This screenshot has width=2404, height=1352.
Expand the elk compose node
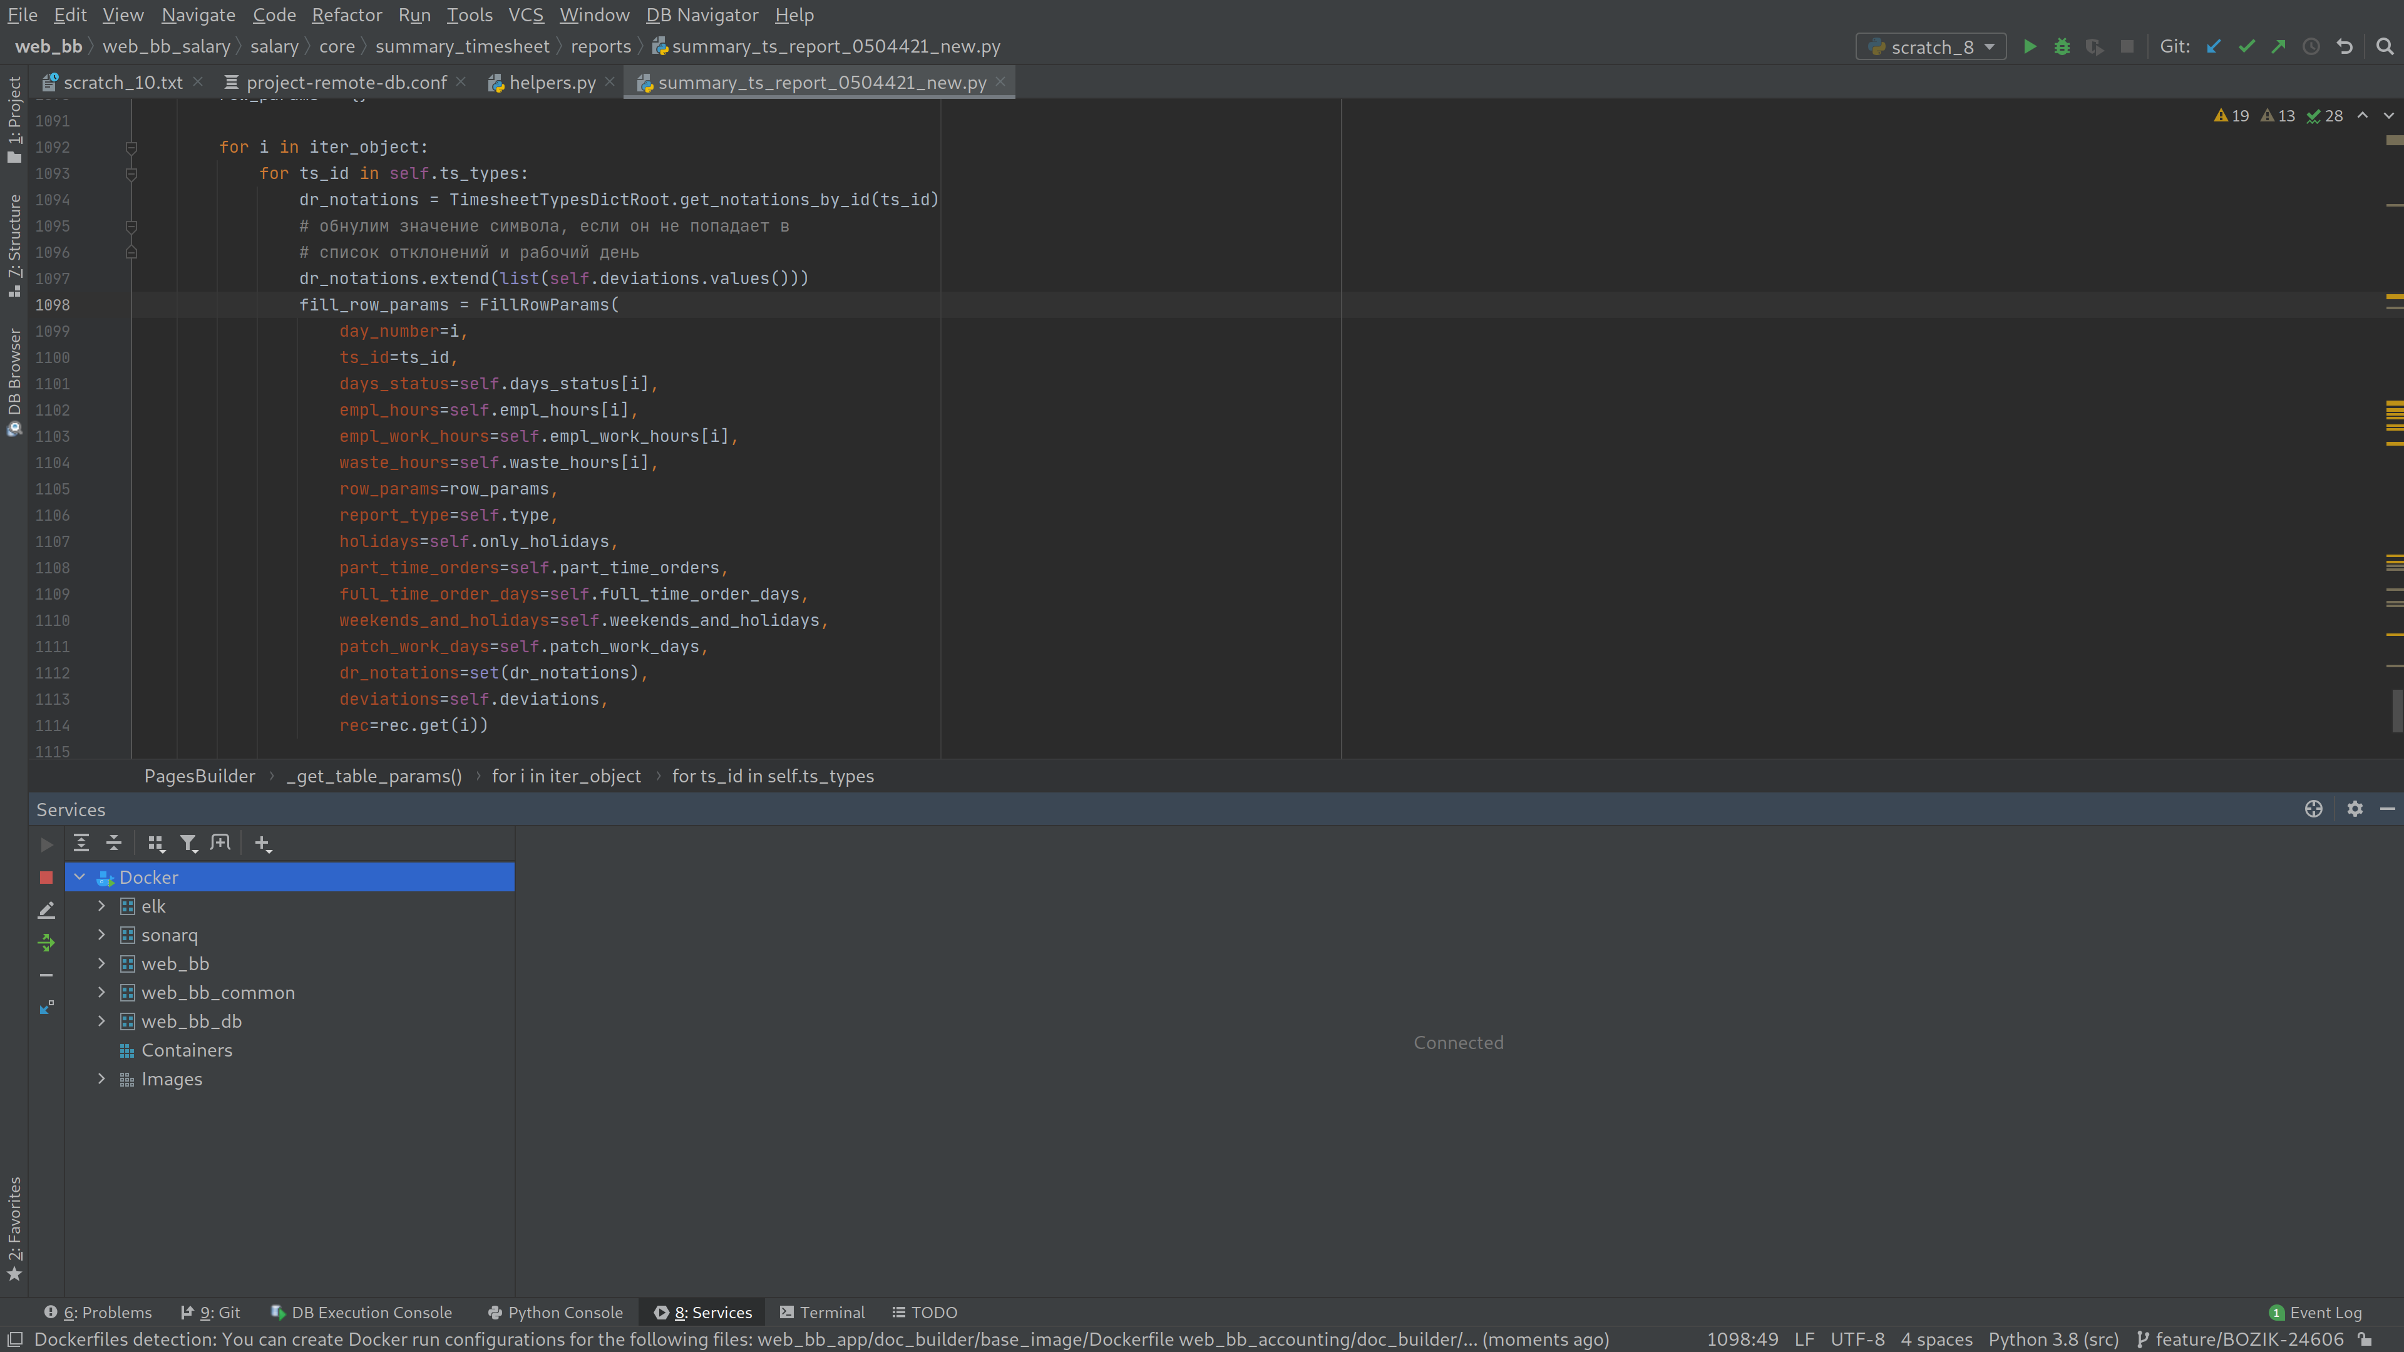(101, 906)
